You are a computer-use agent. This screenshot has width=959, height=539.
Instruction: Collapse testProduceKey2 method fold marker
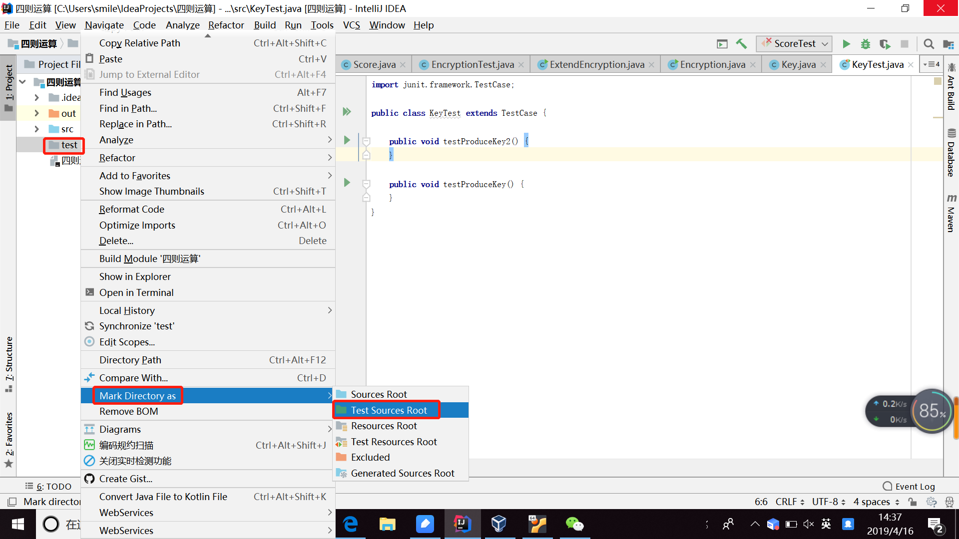coord(366,142)
